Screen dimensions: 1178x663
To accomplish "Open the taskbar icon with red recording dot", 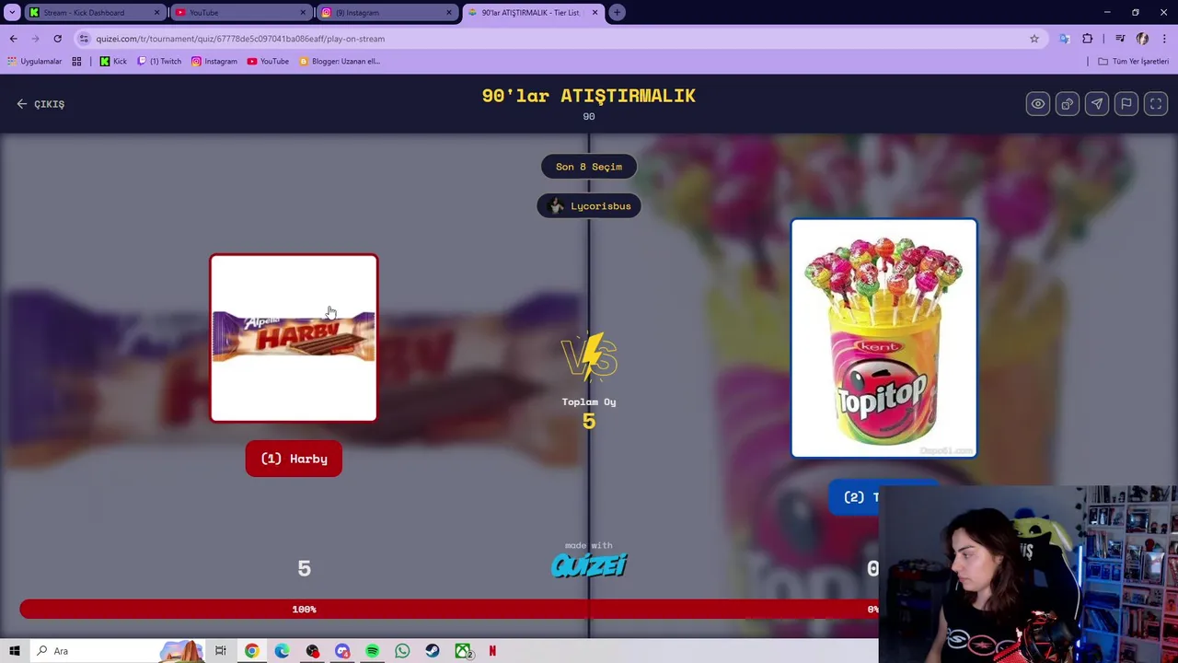I will pos(312,651).
